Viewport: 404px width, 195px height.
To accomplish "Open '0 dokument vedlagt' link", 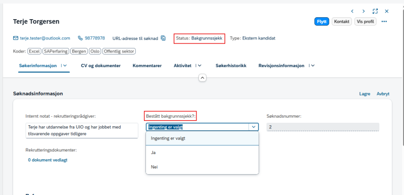I will coord(47,160).
